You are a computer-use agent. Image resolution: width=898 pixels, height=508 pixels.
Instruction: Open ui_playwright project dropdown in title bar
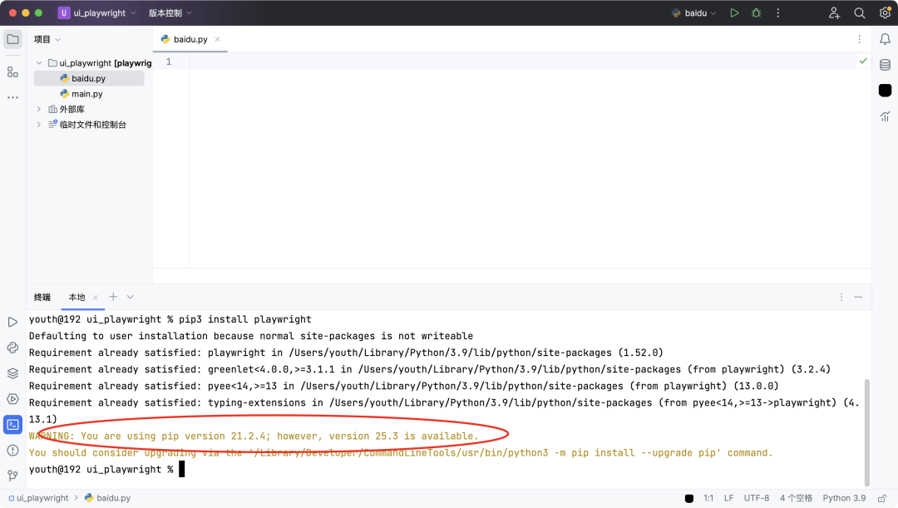point(97,12)
